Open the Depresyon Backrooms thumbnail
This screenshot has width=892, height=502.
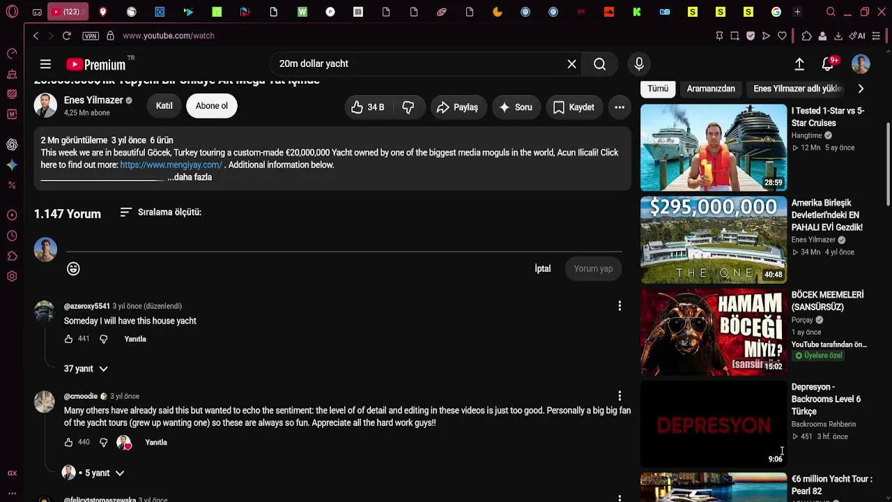(714, 424)
